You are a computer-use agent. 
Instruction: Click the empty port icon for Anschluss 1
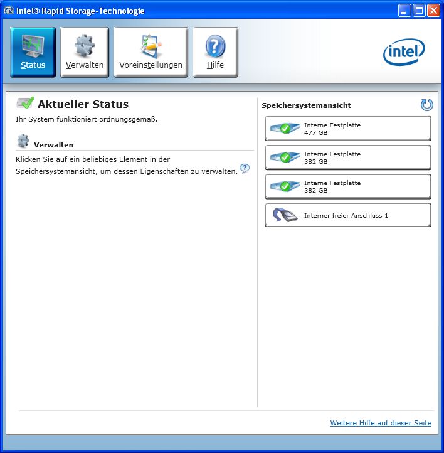tap(285, 215)
